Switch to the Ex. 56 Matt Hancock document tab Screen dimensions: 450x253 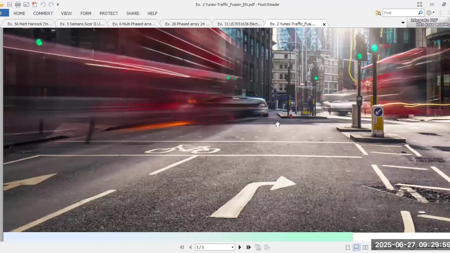coord(30,24)
